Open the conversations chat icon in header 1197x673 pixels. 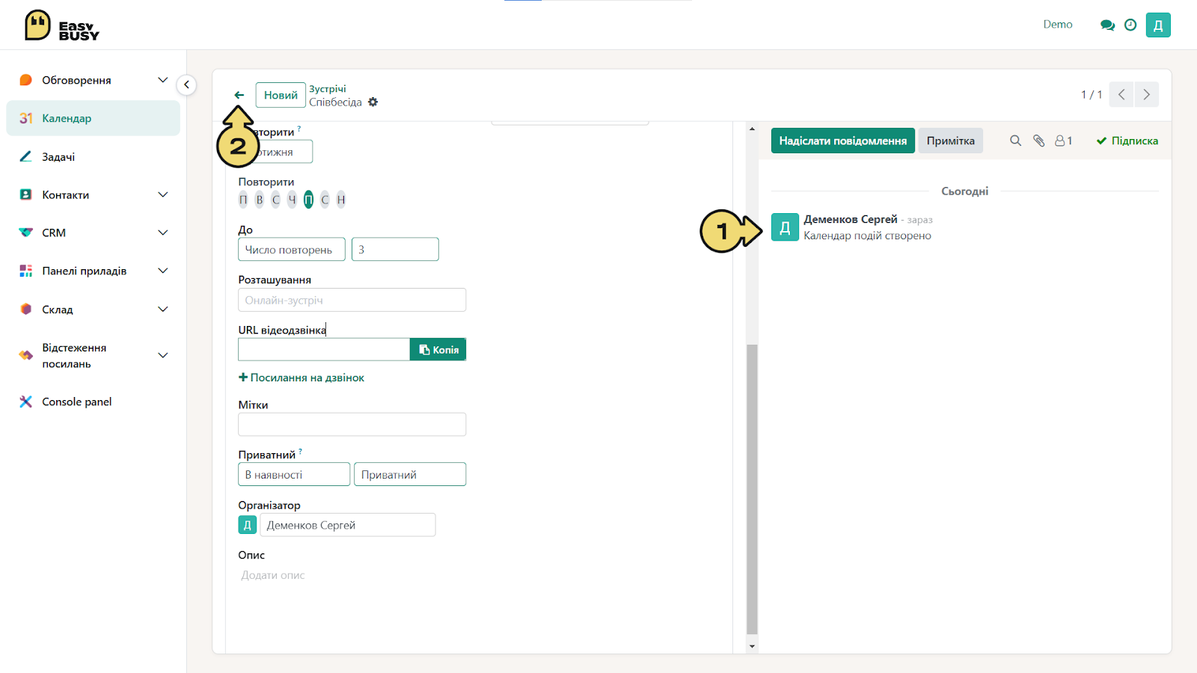[x=1107, y=25]
